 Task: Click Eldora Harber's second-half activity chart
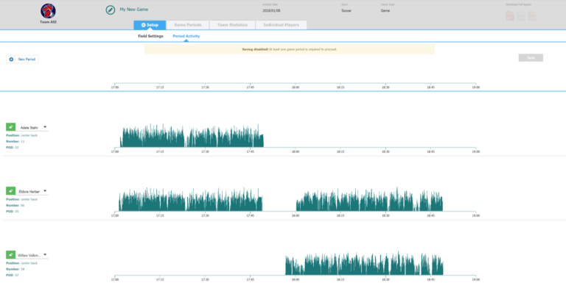[x=369, y=199]
